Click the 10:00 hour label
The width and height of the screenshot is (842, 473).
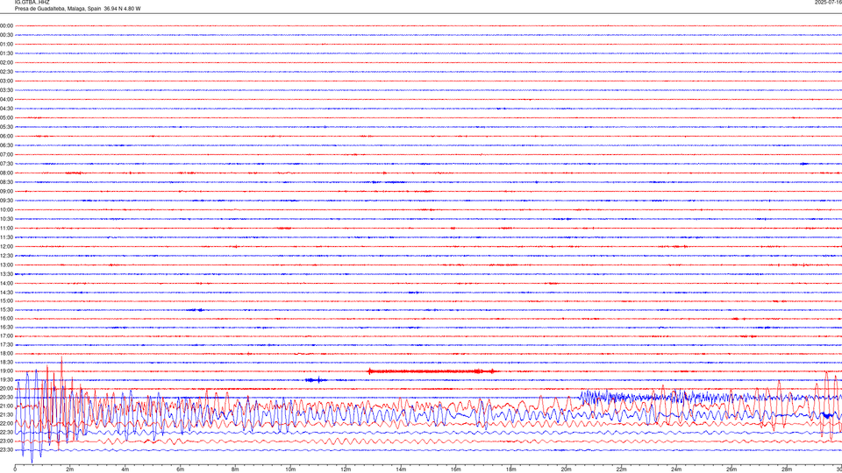tap(6, 209)
